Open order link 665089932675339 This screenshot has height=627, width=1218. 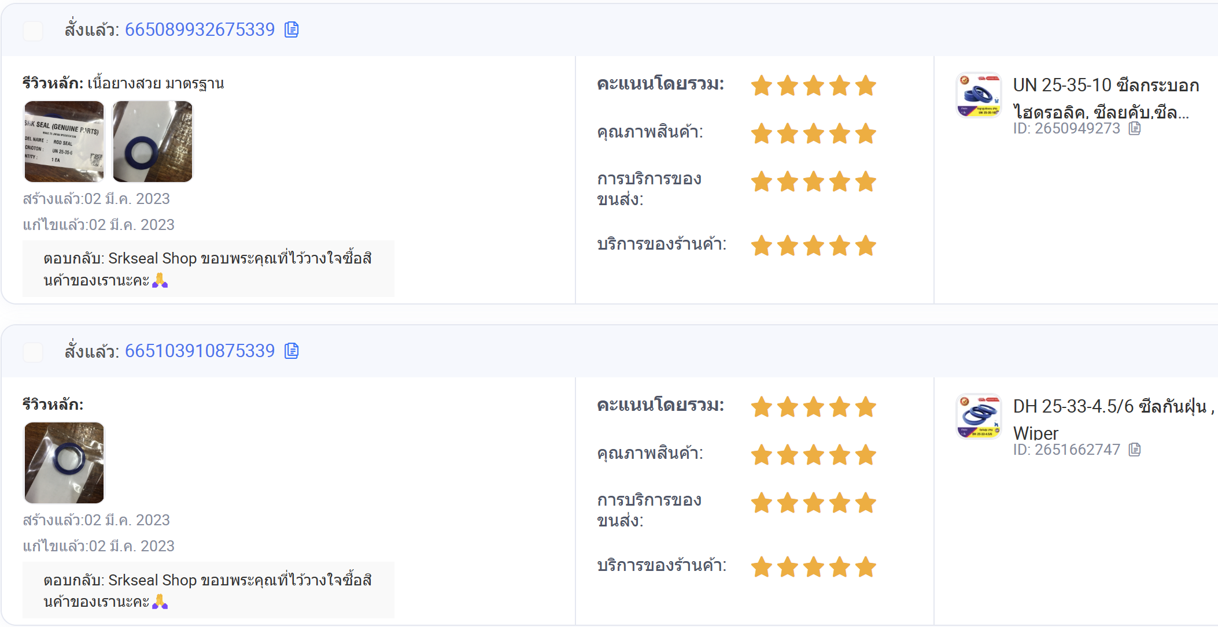(x=200, y=29)
